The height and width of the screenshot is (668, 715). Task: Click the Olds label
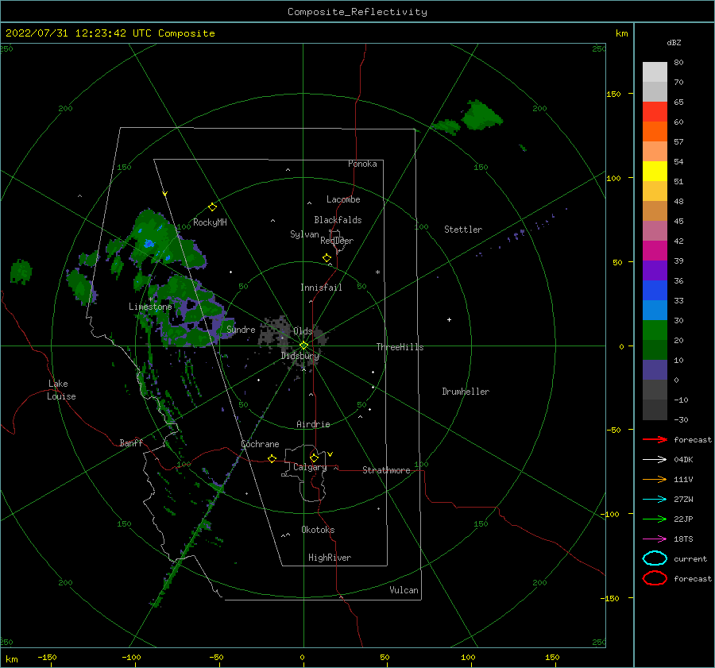pos(303,331)
